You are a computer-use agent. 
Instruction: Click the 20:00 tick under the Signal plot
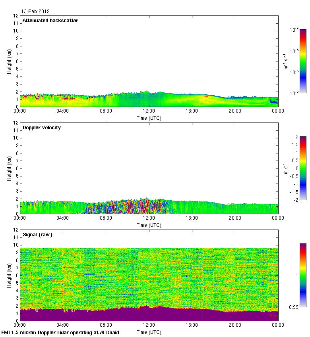pyautogui.click(x=235, y=326)
